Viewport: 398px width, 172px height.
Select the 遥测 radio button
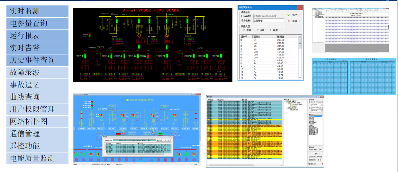click(x=244, y=30)
